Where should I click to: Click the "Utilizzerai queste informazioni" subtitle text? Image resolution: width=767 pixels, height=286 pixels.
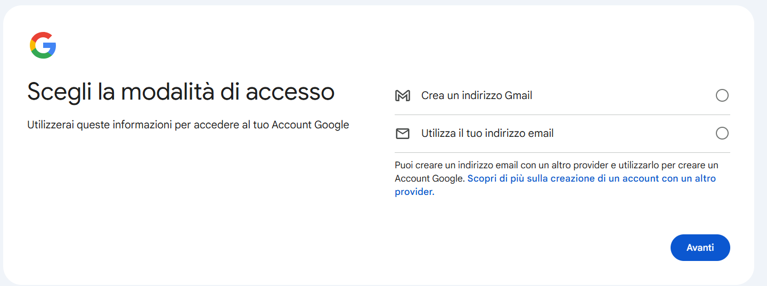click(188, 125)
